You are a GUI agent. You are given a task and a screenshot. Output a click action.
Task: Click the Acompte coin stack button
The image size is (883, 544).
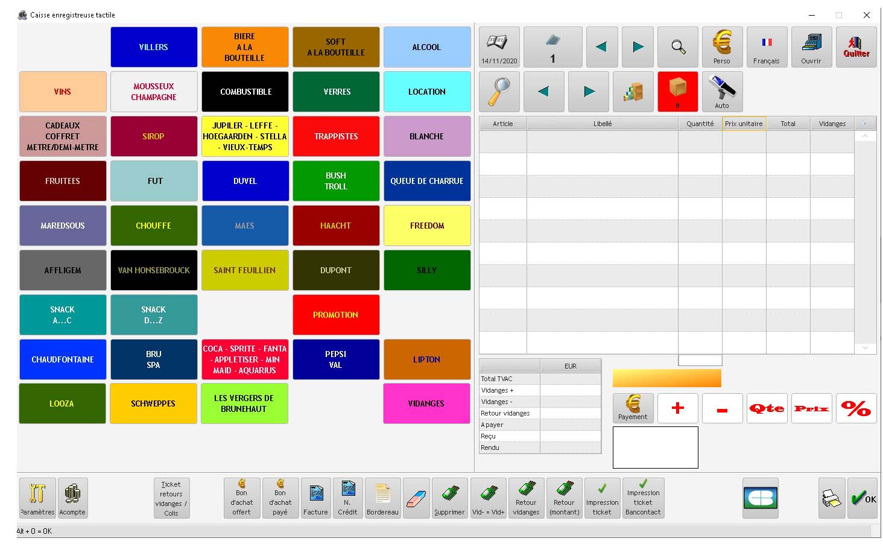[x=72, y=498]
